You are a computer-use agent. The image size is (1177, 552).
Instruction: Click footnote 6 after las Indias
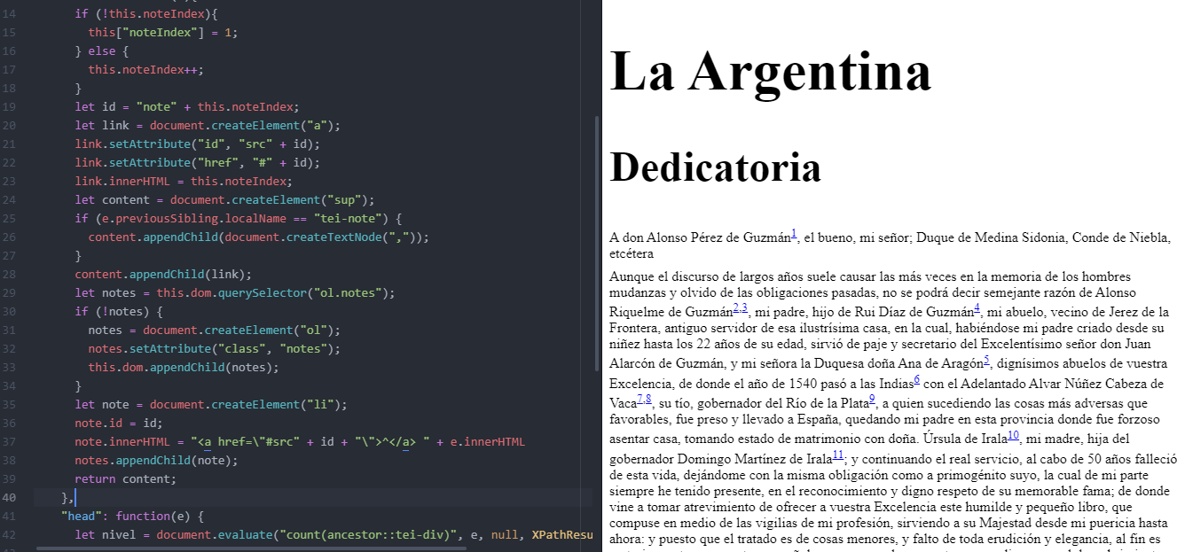coord(915,381)
